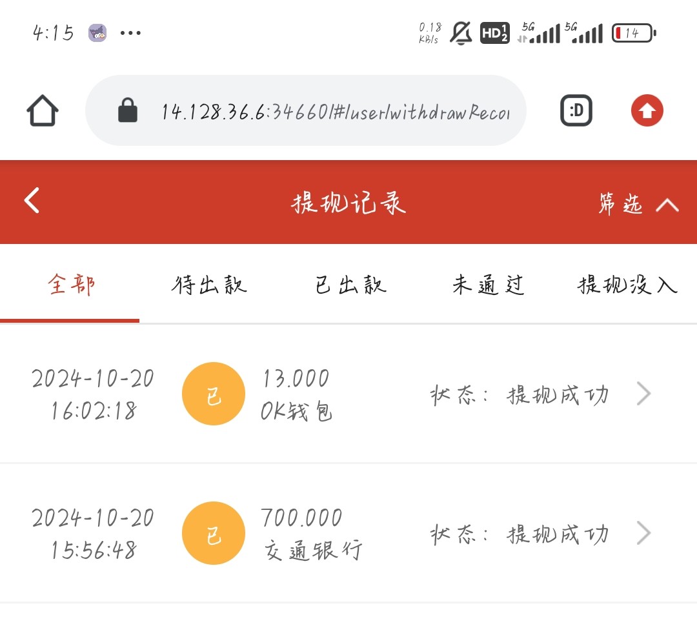Open the 交通银行 withdrawal record timestamp
The width and height of the screenshot is (697, 619).
pyautogui.click(x=93, y=534)
